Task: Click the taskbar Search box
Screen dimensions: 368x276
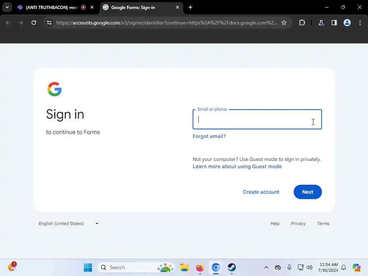Action: (x=136, y=267)
